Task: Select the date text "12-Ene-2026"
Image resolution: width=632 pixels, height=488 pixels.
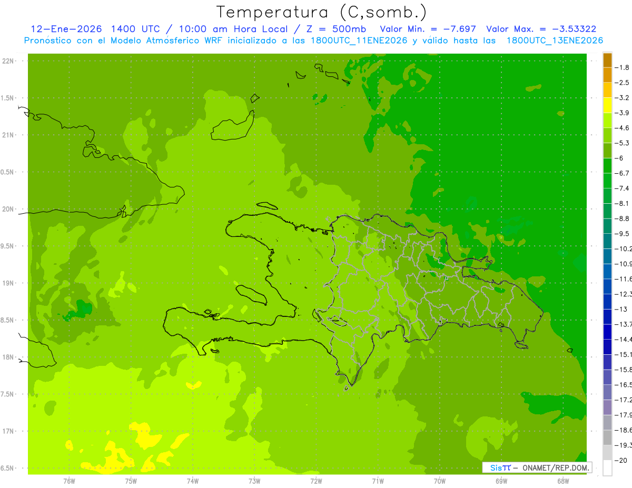Action: click(66, 29)
